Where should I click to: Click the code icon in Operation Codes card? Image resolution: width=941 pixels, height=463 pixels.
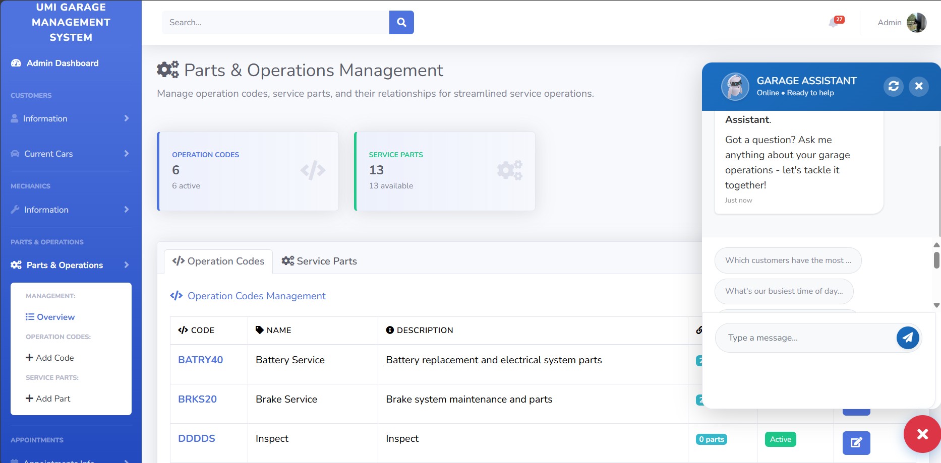(x=313, y=170)
